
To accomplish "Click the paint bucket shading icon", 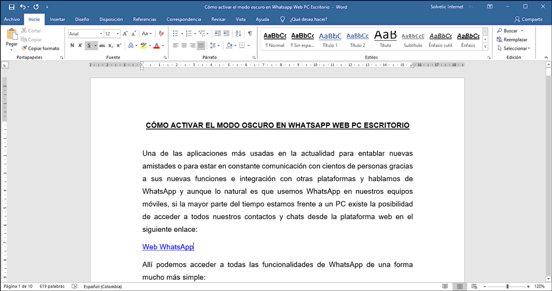I will point(229,45).
